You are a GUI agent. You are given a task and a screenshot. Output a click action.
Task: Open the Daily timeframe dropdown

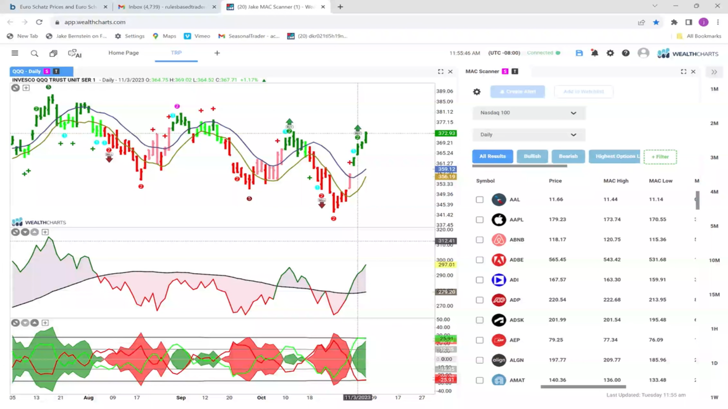click(529, 135)
